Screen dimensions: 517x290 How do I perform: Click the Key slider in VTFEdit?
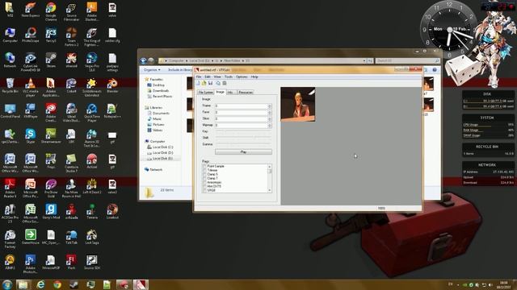point(243,131)
